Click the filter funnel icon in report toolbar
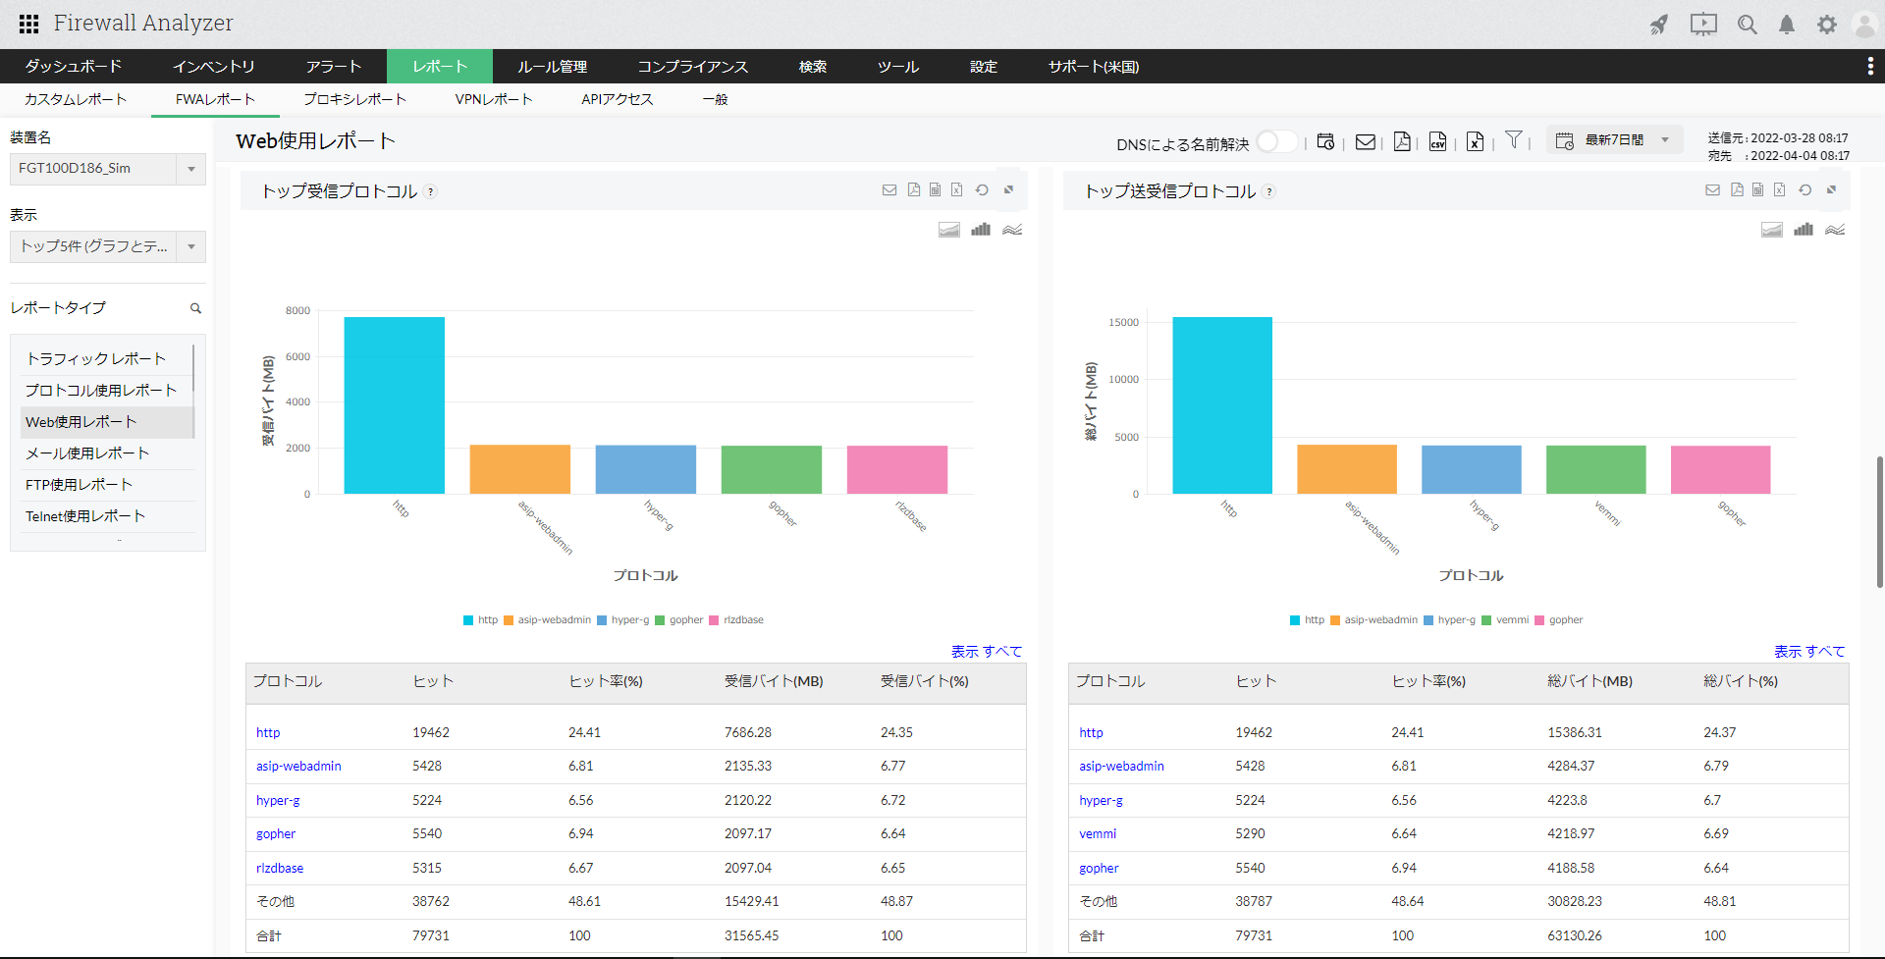1885x959 pixels. point(1513,140)
